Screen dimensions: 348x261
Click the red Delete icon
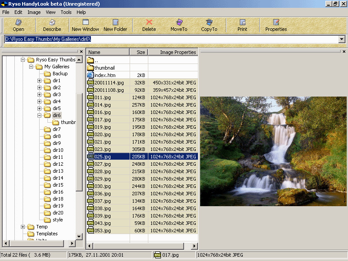point(149,22)
